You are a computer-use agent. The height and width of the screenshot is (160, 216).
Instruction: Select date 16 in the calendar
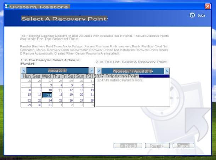click(37, 95)
